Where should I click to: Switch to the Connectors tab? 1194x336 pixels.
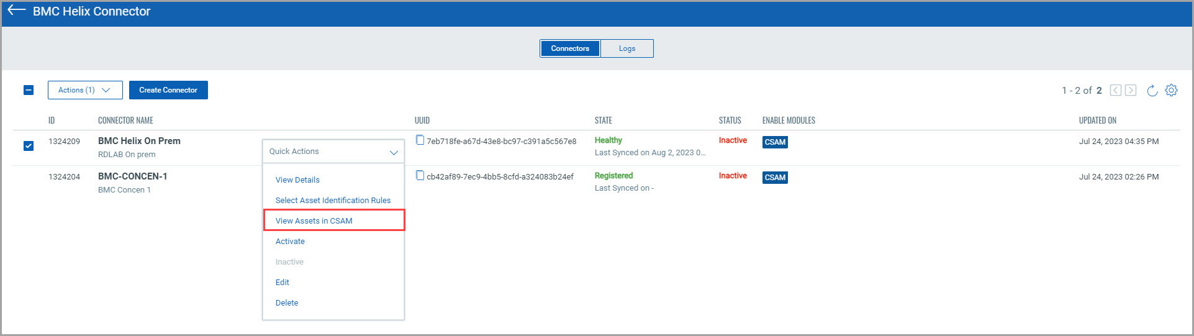pyautogui.click(x=570, y=48)
